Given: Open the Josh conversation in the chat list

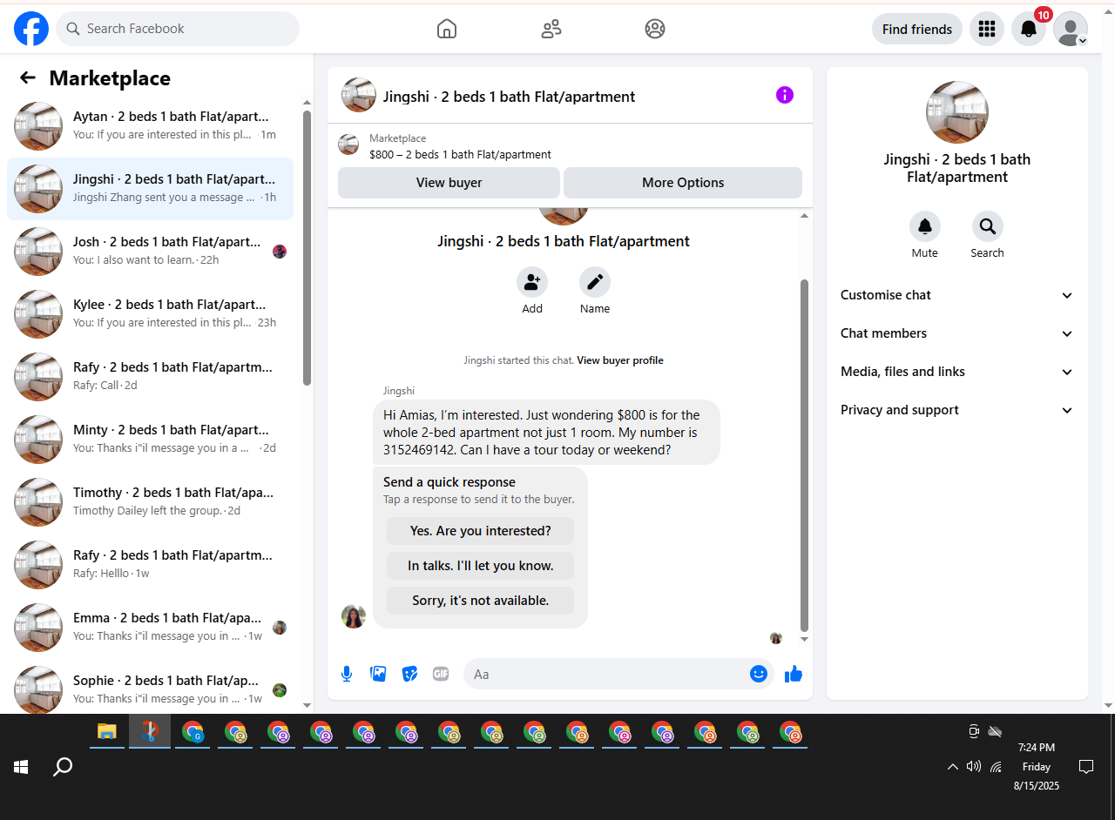Looking at the screenshot, I should coord(150,252).
